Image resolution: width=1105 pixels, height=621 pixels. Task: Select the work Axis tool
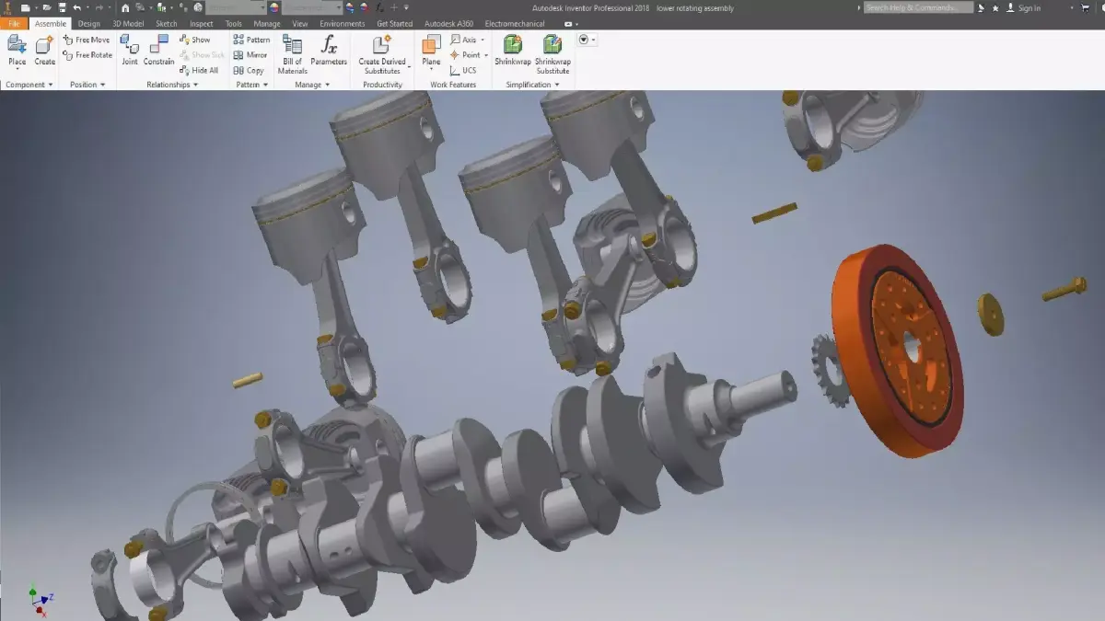coord(463,40)
